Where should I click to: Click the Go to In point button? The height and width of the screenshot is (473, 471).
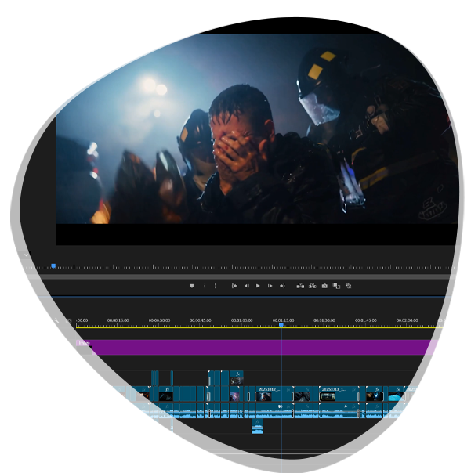tap(234, 286)
